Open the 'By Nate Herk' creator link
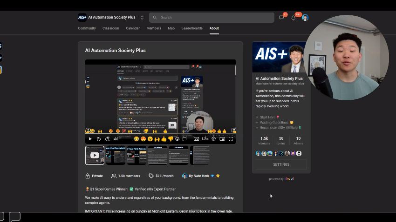Viewport: 396px width, 222px height. (x=199, y=176)
